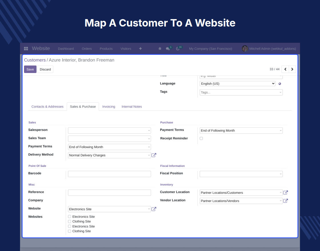Check first Electronics Site under Websites
The height and width of the screenshot is (251, 320).
point(70,216)
